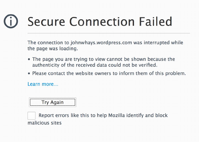Click the Secure Connection Failed heading
199x142 pixels.
click(100, 22)
